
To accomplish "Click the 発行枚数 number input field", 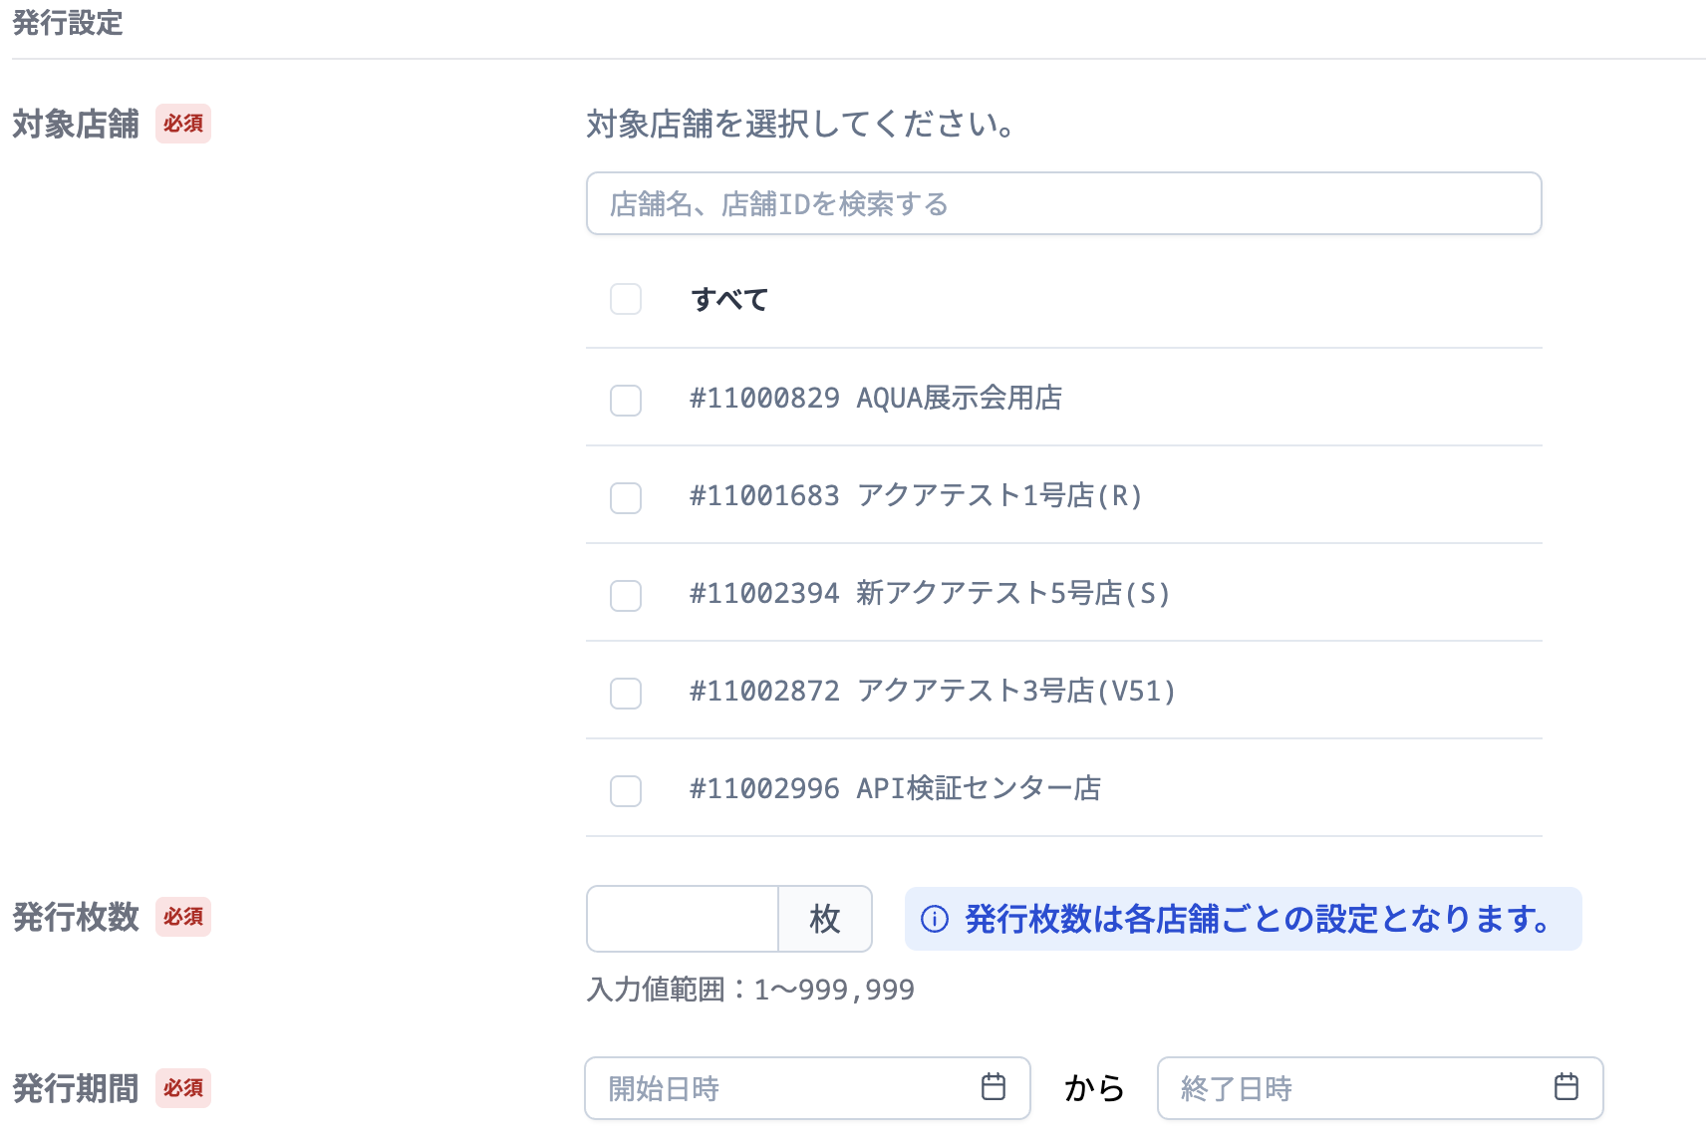I will 682,918.
